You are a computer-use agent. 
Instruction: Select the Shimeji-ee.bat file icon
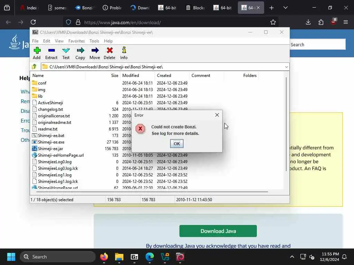tap(34, 135)
